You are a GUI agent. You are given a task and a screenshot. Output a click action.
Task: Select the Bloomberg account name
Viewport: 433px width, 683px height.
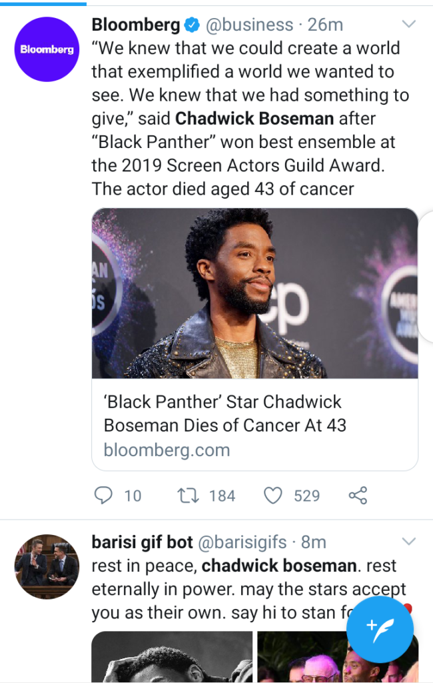(x=136, y=25)
